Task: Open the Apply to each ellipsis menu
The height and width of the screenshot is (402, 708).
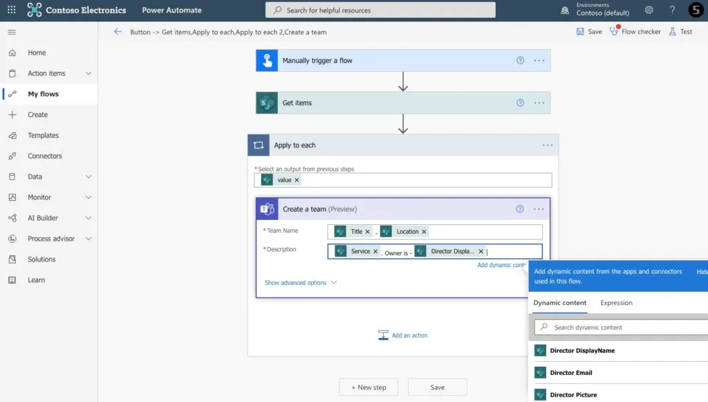Action: coord(548,145)
